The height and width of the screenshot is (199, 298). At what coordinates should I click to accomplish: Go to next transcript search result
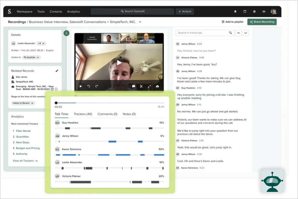click(x=246, y=33)
